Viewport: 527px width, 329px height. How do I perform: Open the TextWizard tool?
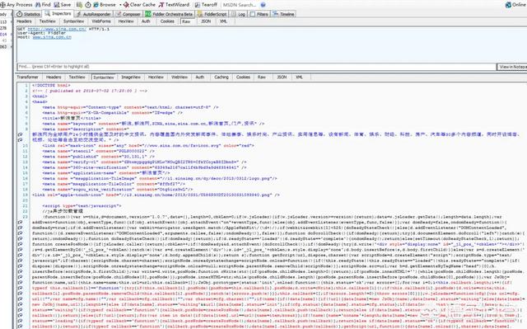[x=174, y=5]
